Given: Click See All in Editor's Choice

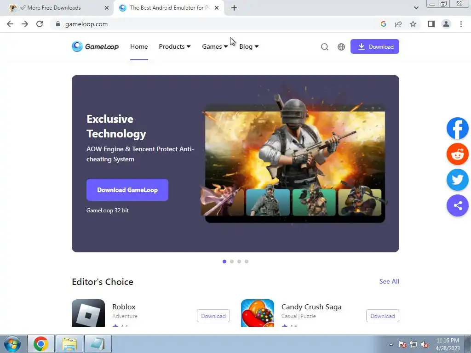Looking at the screenshot, I should tap(389, 281).
